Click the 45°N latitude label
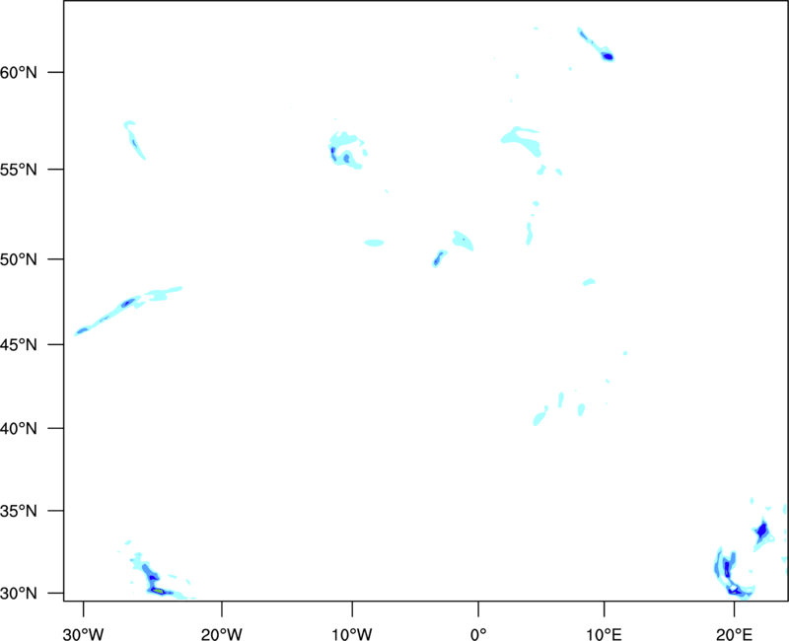The image size is (789, 641). pos(19,345)
